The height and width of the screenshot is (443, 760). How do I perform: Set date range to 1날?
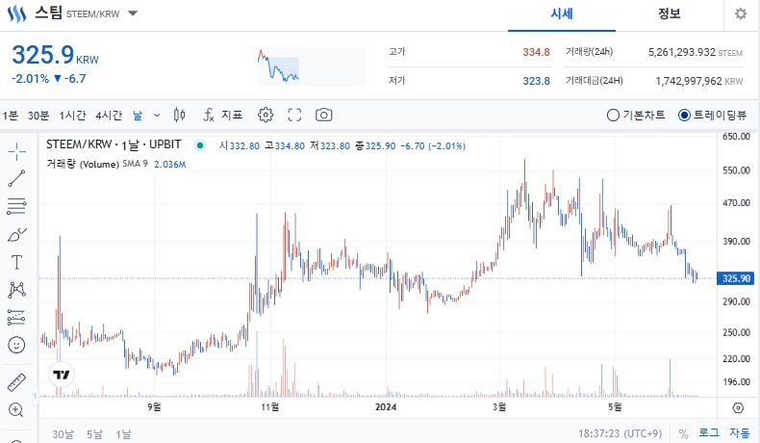[123, 433]
